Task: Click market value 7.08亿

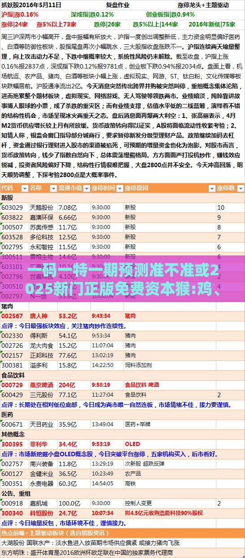Action: coord(68,208)
